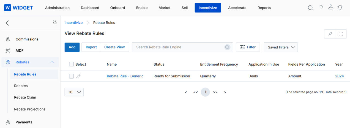Select Rebates sub-item in sidebar

tap(21, 86)
